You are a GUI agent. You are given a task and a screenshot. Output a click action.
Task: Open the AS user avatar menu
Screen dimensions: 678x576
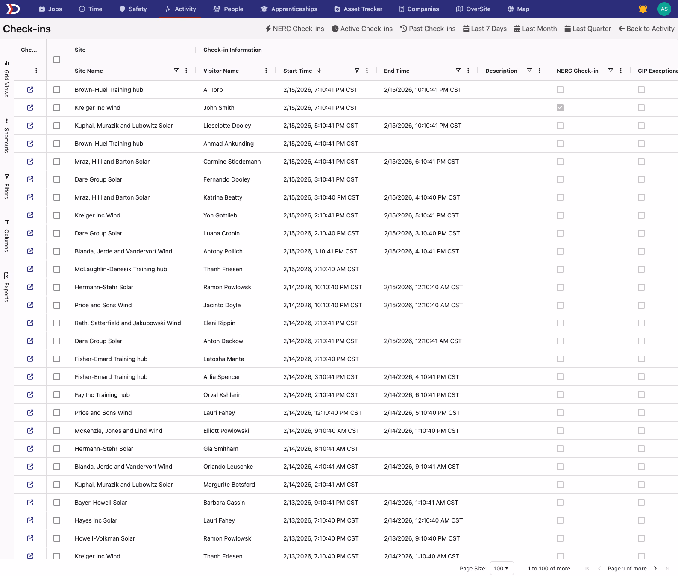664,9
